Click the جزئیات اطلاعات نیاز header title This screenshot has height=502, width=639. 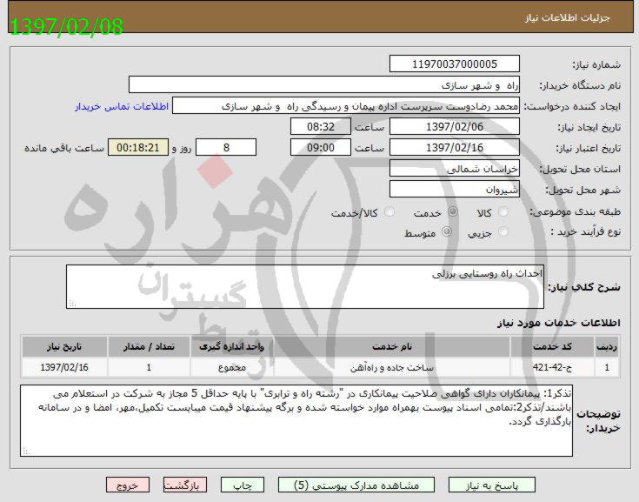[x=567, y=17]
